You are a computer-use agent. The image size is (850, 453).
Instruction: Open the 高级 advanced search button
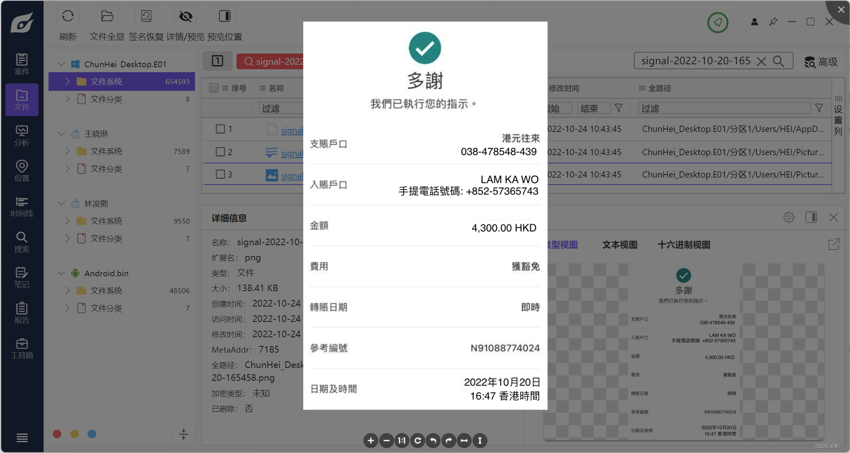pos(821,62)
